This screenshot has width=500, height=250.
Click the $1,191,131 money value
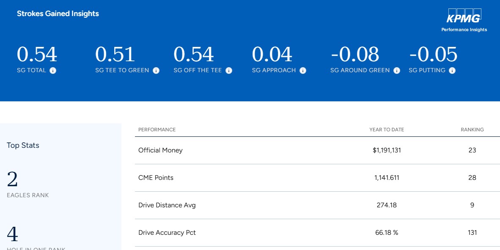click(x=387, y=150)
